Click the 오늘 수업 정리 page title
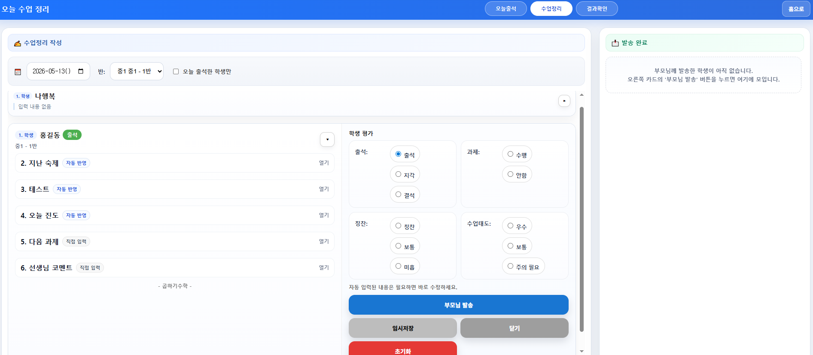 pyautogui.click(x=25, y=9)
